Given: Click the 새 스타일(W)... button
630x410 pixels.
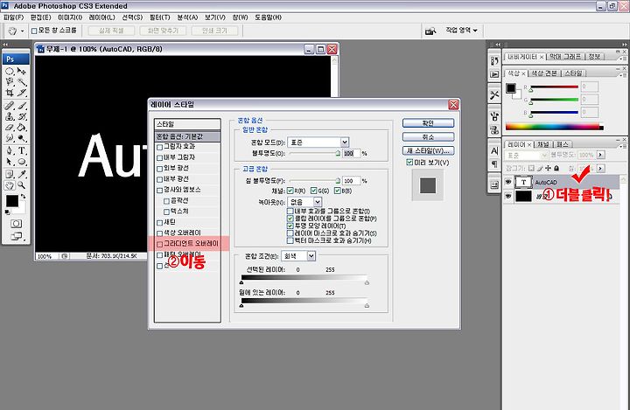Looking at the screenshot, I should point(428,150).
